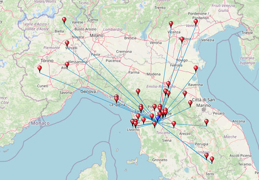This screenshot has height=180, width=259.
Task: Click the blue hub marker in Tuscany
Action: click(158, 119)
